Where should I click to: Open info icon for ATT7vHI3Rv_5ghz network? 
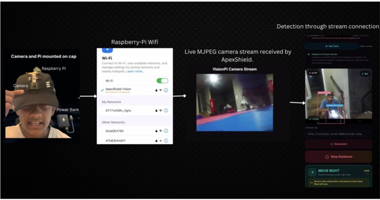[166, 111]
